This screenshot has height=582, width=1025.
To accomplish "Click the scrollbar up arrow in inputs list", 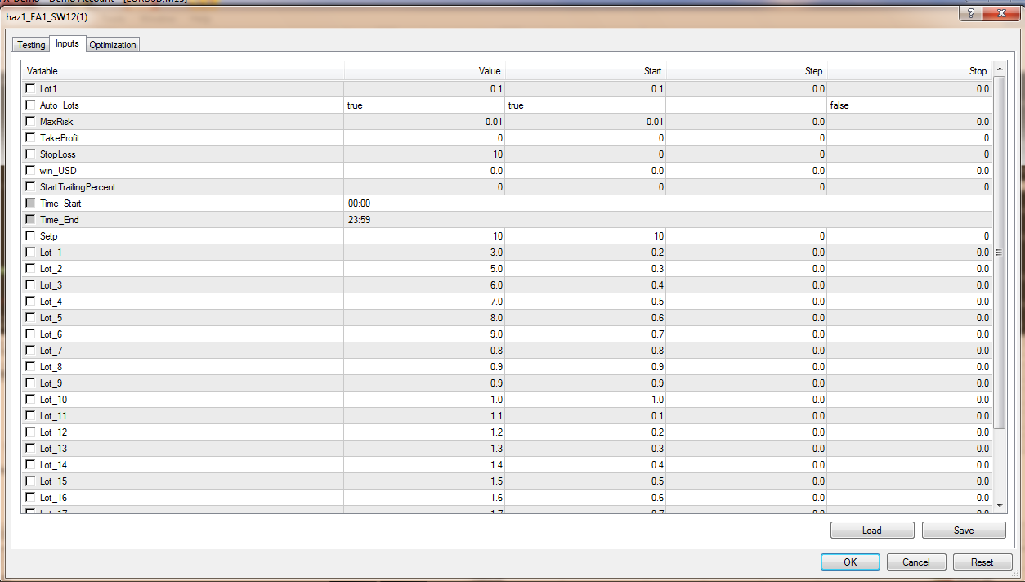I will (999, 72).
